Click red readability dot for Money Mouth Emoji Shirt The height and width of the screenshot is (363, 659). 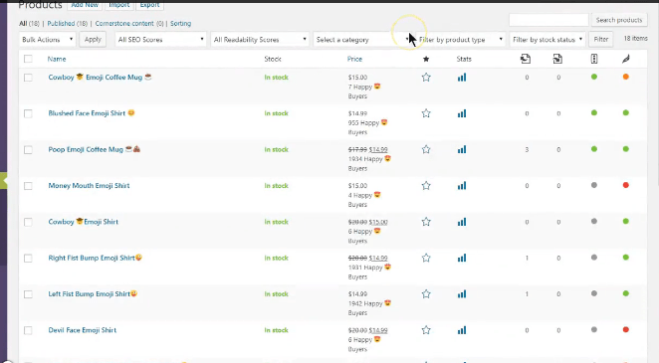626,185
